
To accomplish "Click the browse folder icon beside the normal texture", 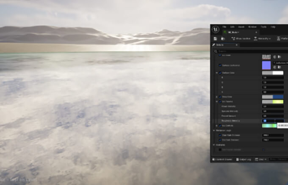I will (x=279, y=67).
